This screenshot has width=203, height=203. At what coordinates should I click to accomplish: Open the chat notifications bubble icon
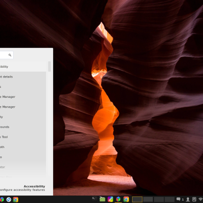point(178,199)
